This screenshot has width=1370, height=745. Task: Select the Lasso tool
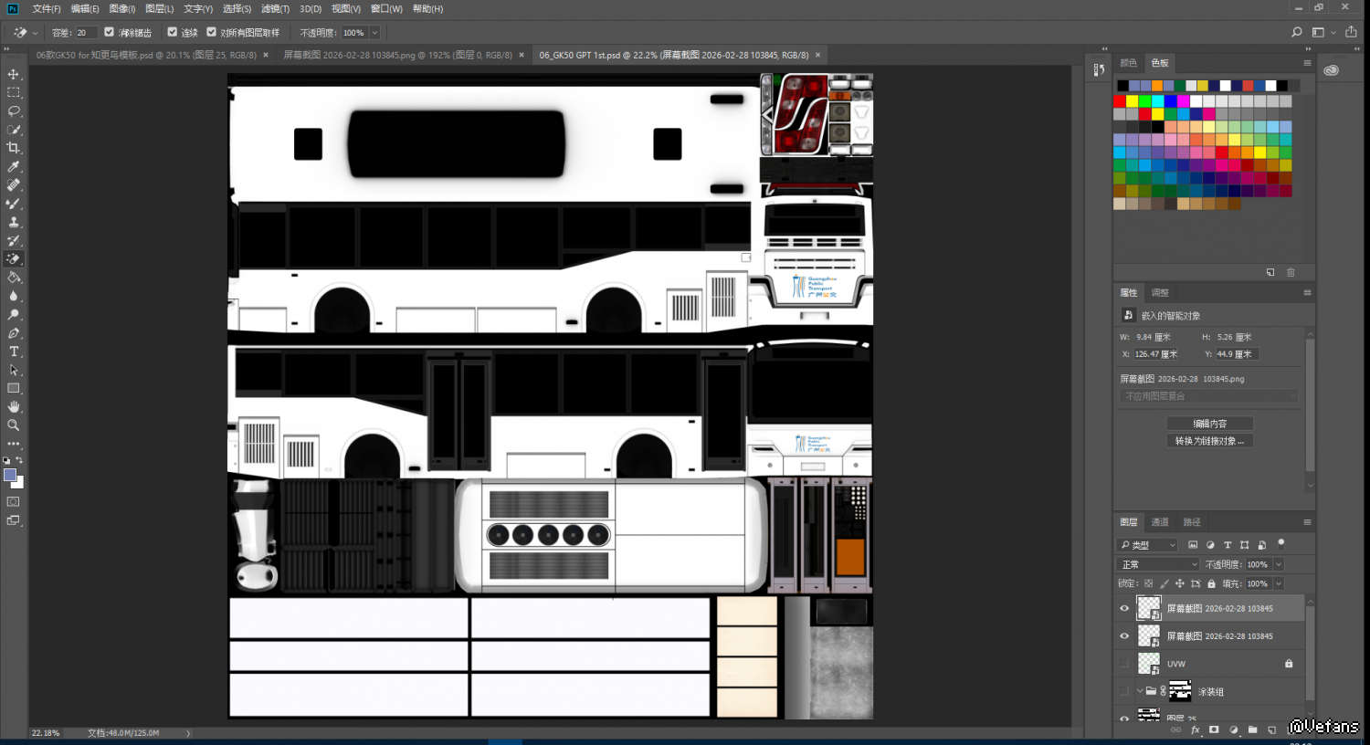pyautogui.click(x=14, y=111)
